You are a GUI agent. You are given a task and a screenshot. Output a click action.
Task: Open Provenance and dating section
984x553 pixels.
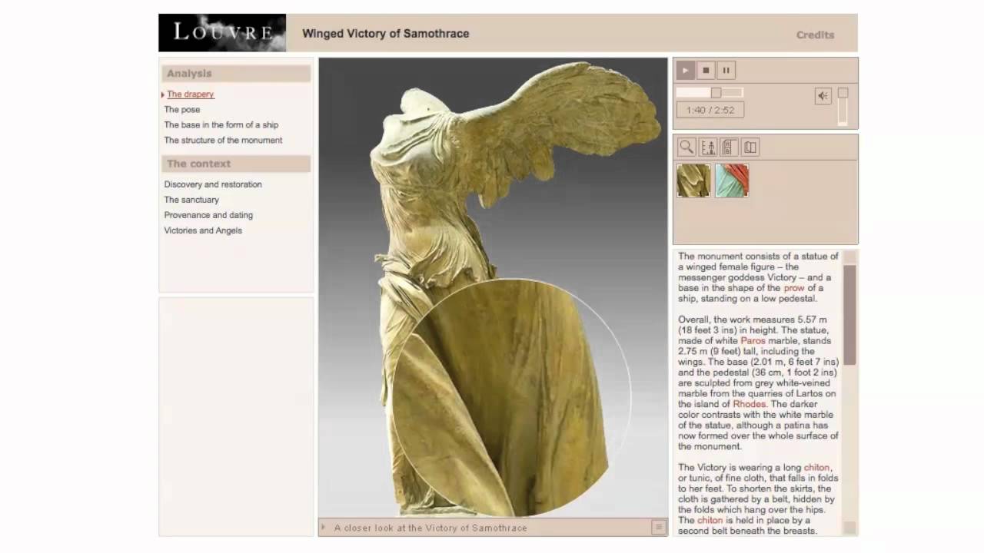tap(208, 215)
